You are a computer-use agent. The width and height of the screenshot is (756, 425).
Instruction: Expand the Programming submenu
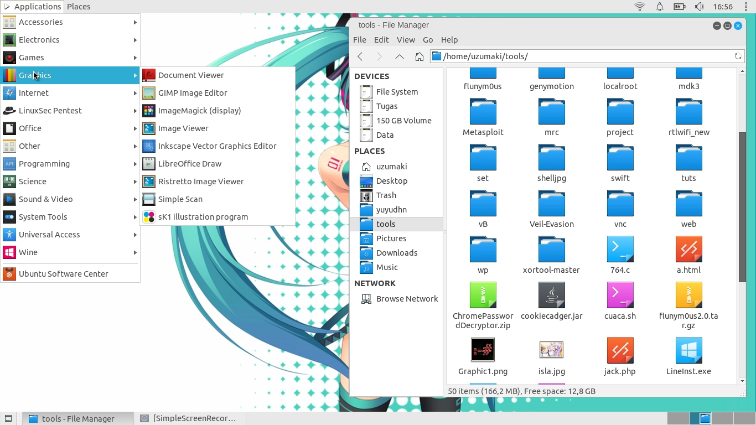(70, 164)
